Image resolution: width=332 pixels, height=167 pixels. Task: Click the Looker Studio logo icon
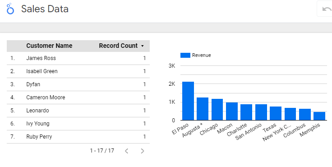10,9
